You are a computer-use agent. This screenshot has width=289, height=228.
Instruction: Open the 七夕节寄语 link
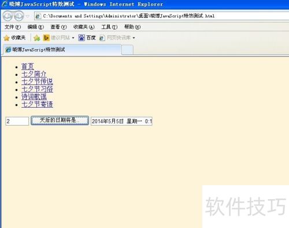point(37,104)
